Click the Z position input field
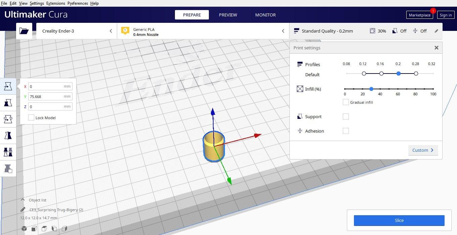Image resolution: width=457 pixels, height=235 pixels. (x=50, y=106)
